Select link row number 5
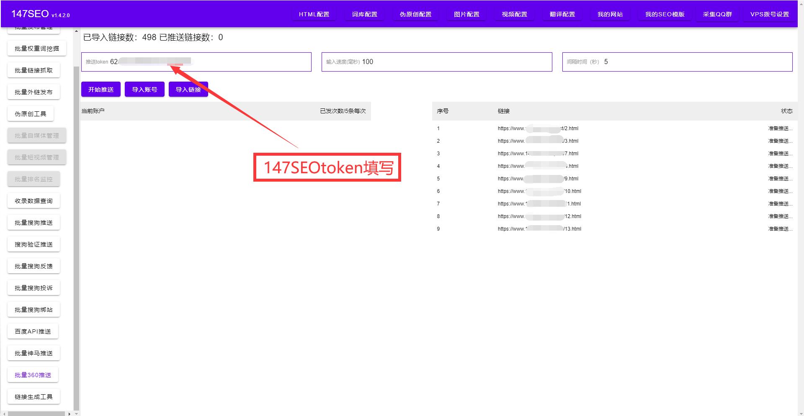Screen dimensions: 804x416 [x=538, y=179]
